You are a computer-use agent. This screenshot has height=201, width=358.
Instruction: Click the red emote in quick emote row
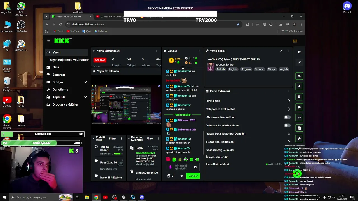pyautogui.click(x=168, y=159)
